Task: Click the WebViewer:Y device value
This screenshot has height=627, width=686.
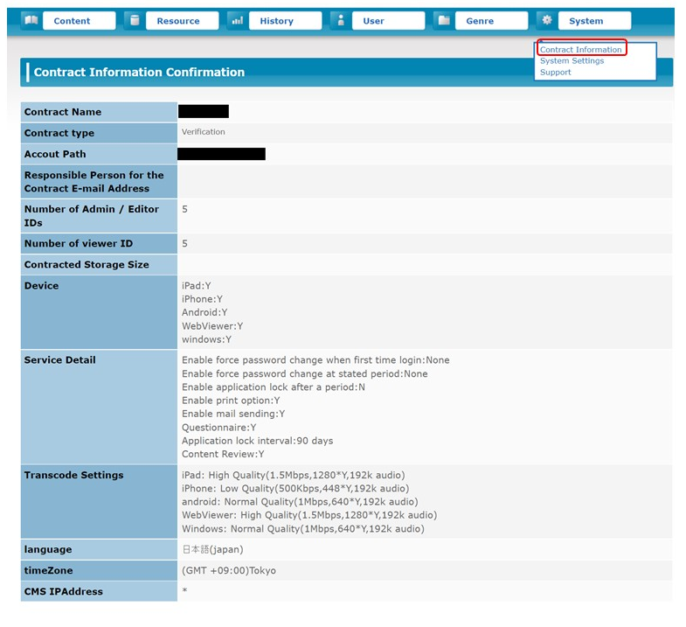Action: pyautogui.click(x=212, y=326)
